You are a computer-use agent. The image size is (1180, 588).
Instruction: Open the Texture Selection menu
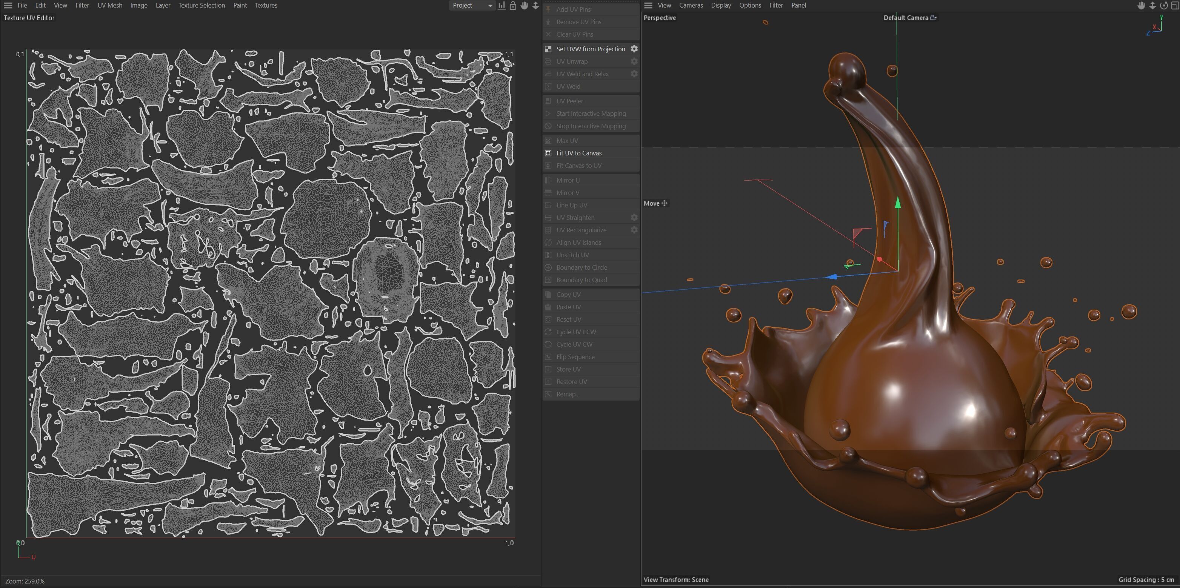(x=202, y=6)
